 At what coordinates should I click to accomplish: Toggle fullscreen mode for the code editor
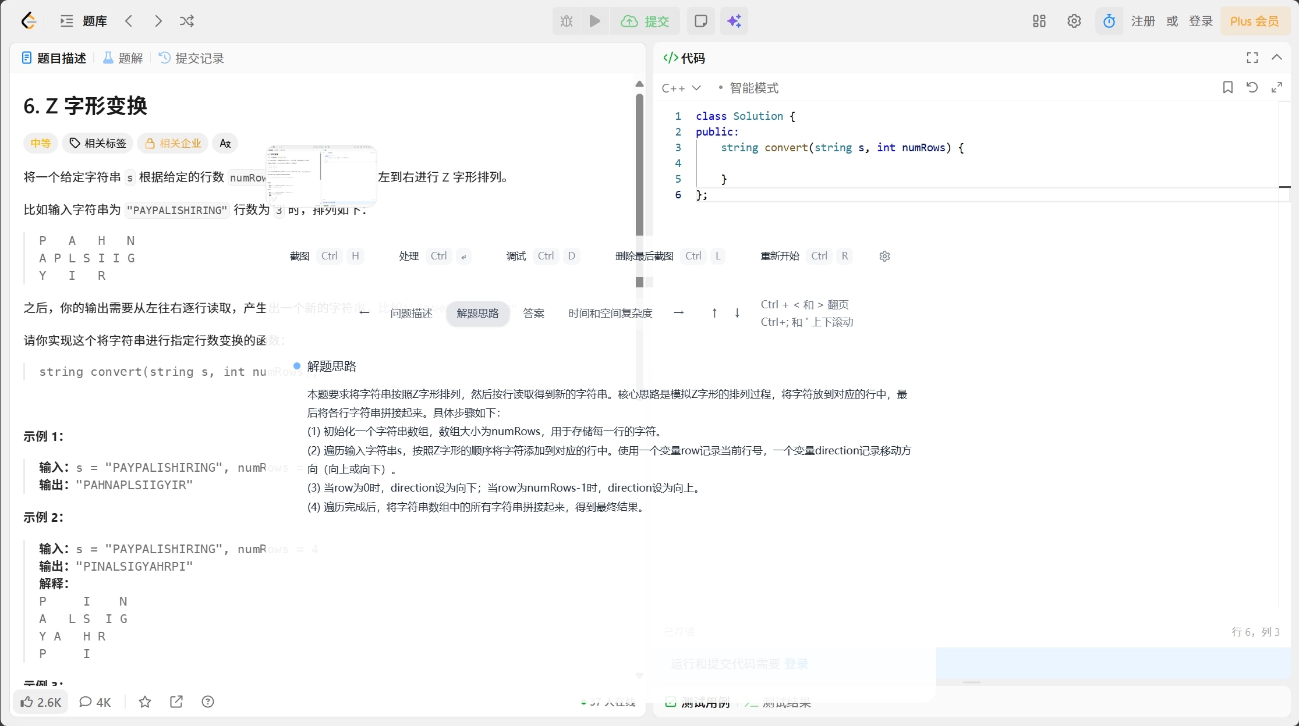1251,58
